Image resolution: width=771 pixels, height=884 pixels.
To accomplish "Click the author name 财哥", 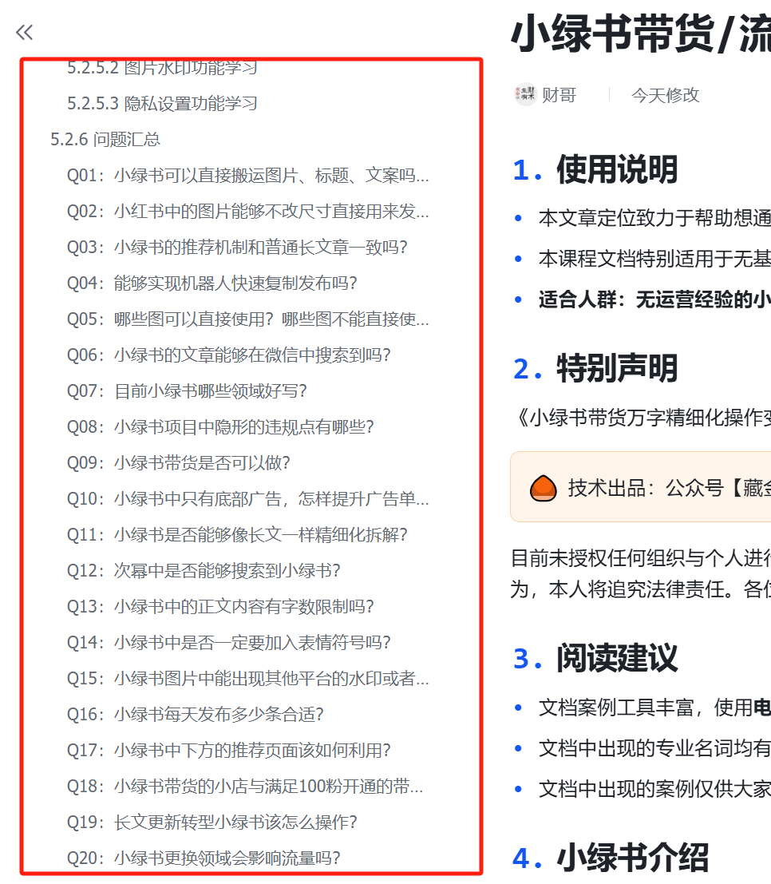I will coord(559,95).
